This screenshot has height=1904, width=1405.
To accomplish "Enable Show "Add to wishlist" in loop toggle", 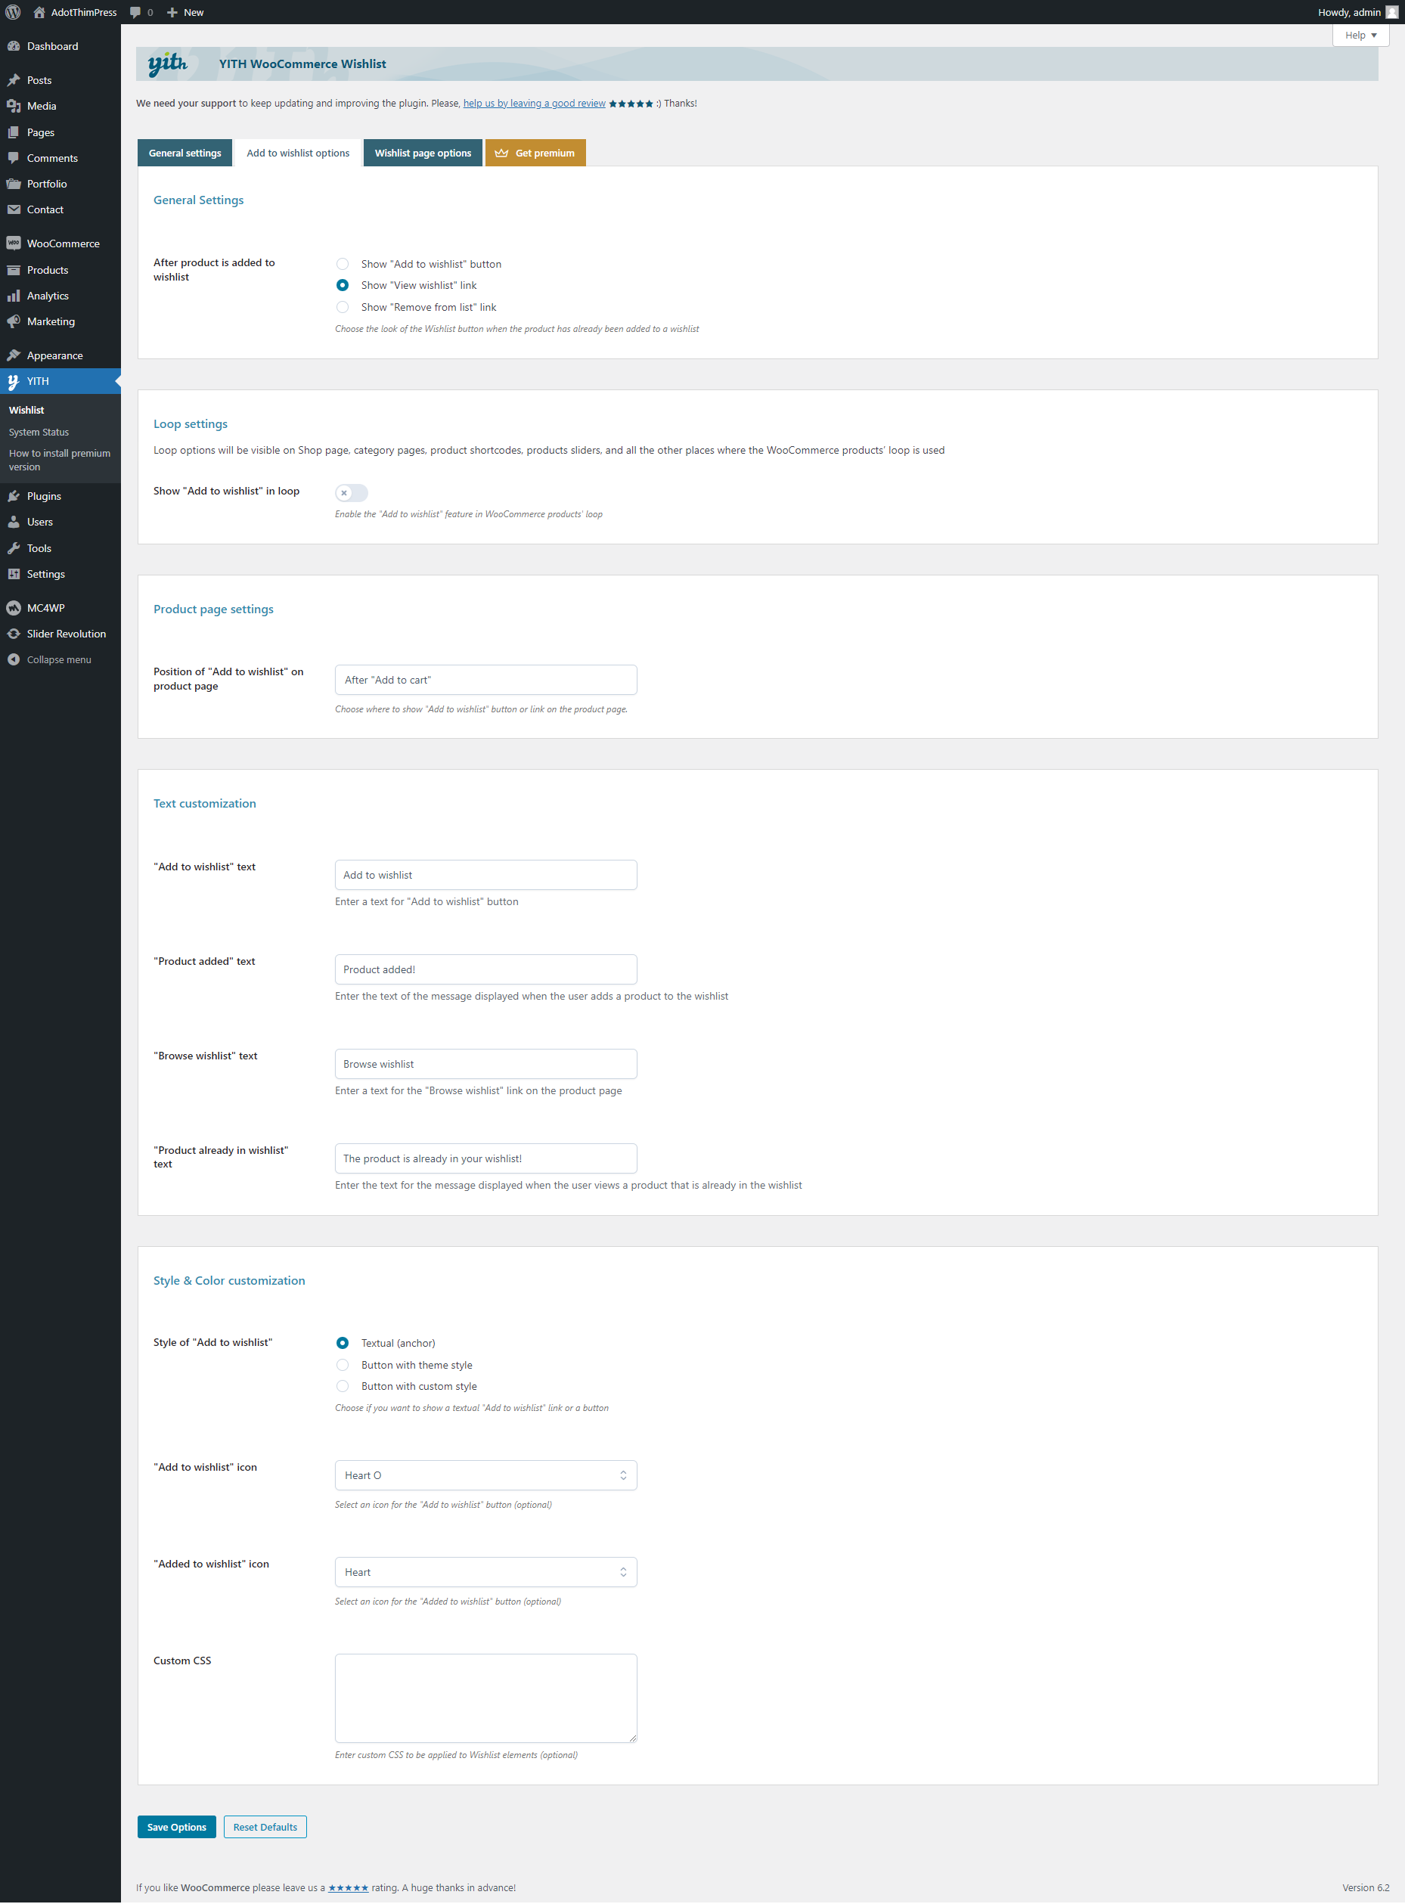I will tap(351, 492).
